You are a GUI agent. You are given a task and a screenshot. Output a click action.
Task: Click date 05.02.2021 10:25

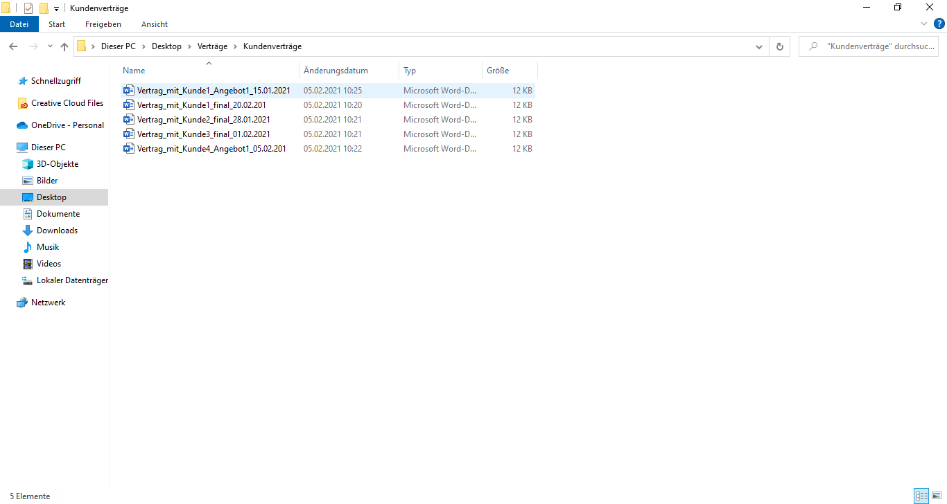click(x=333, y=91)
